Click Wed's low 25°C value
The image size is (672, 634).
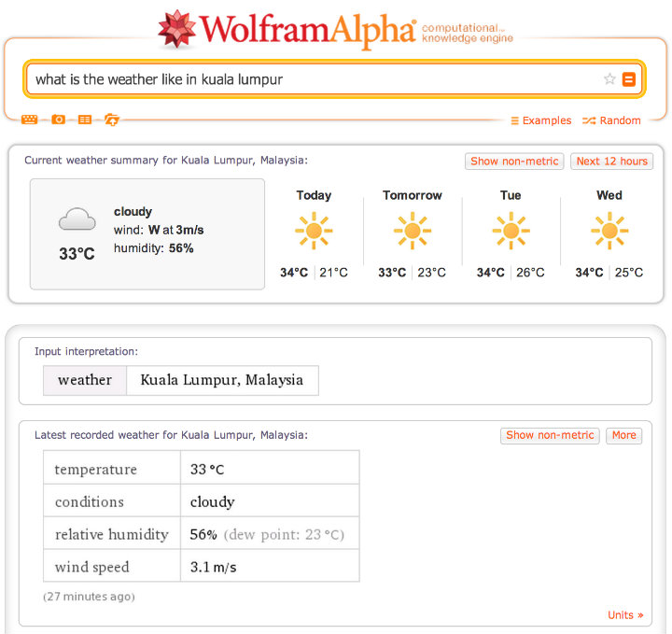pyautogui.click(x=629, y=273)
